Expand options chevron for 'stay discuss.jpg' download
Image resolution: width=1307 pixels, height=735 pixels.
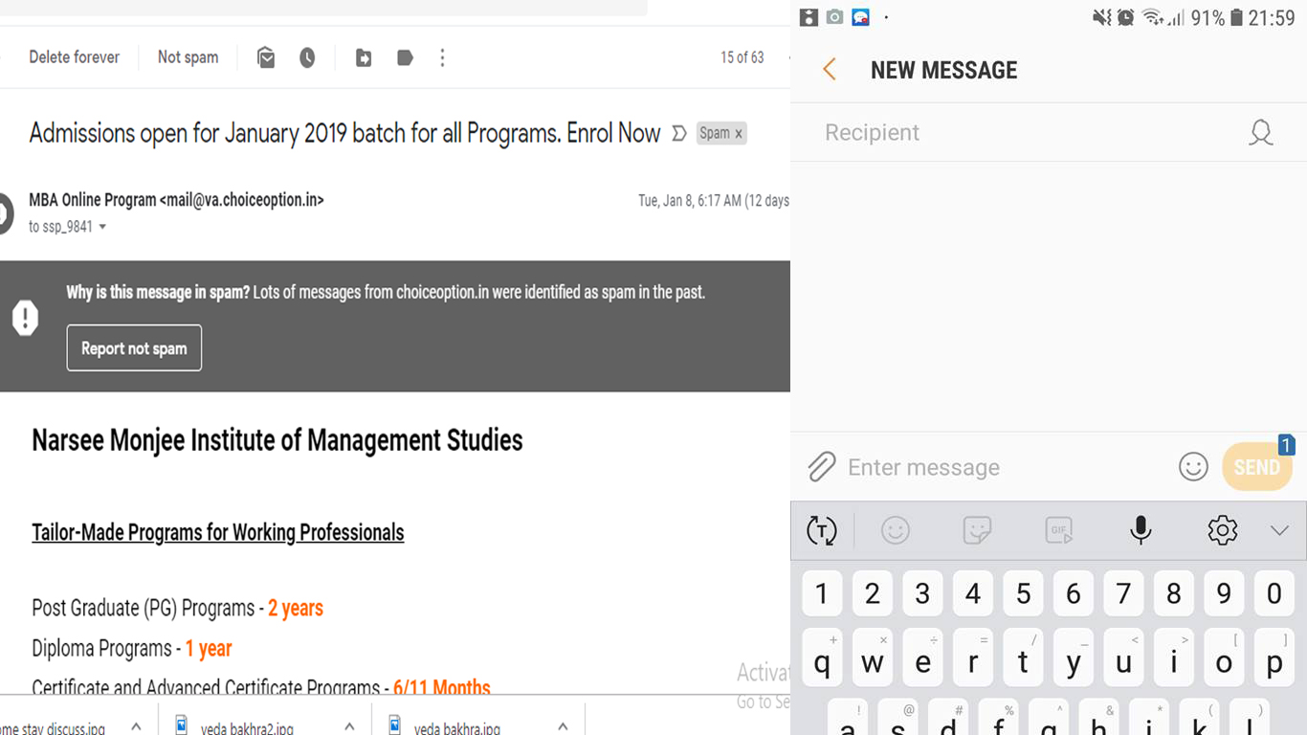pos(136,727)
